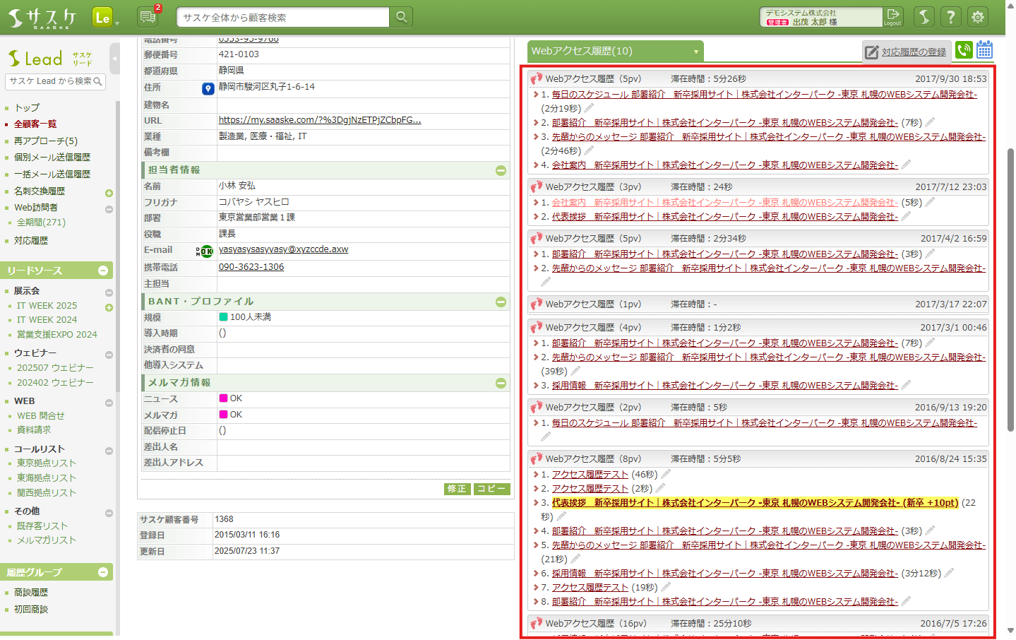Collapse the 担当者情報 section
The height and width of the screenshot is (640, 1016).
click(501, 170)
